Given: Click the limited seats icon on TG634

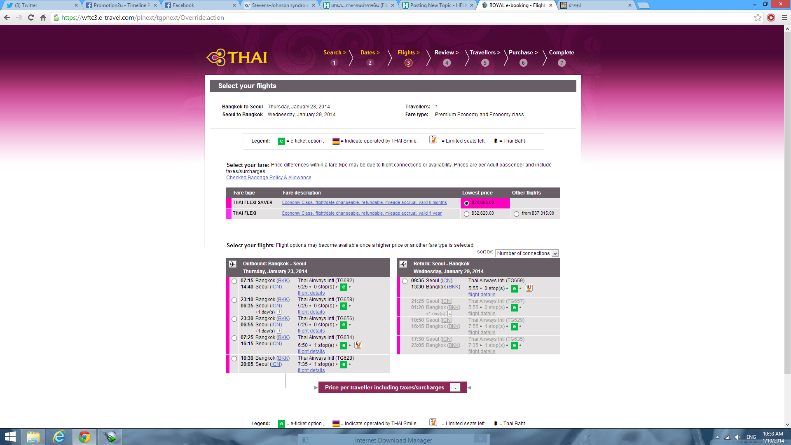Looking at the screenshot, I should point(358,344).
